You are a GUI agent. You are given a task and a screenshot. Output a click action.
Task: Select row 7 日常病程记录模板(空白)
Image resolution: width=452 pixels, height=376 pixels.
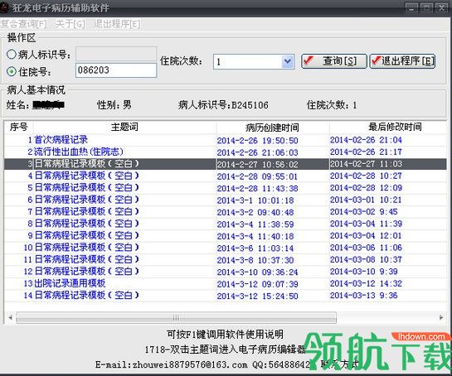pyautogui.click(x=226, y=212)
